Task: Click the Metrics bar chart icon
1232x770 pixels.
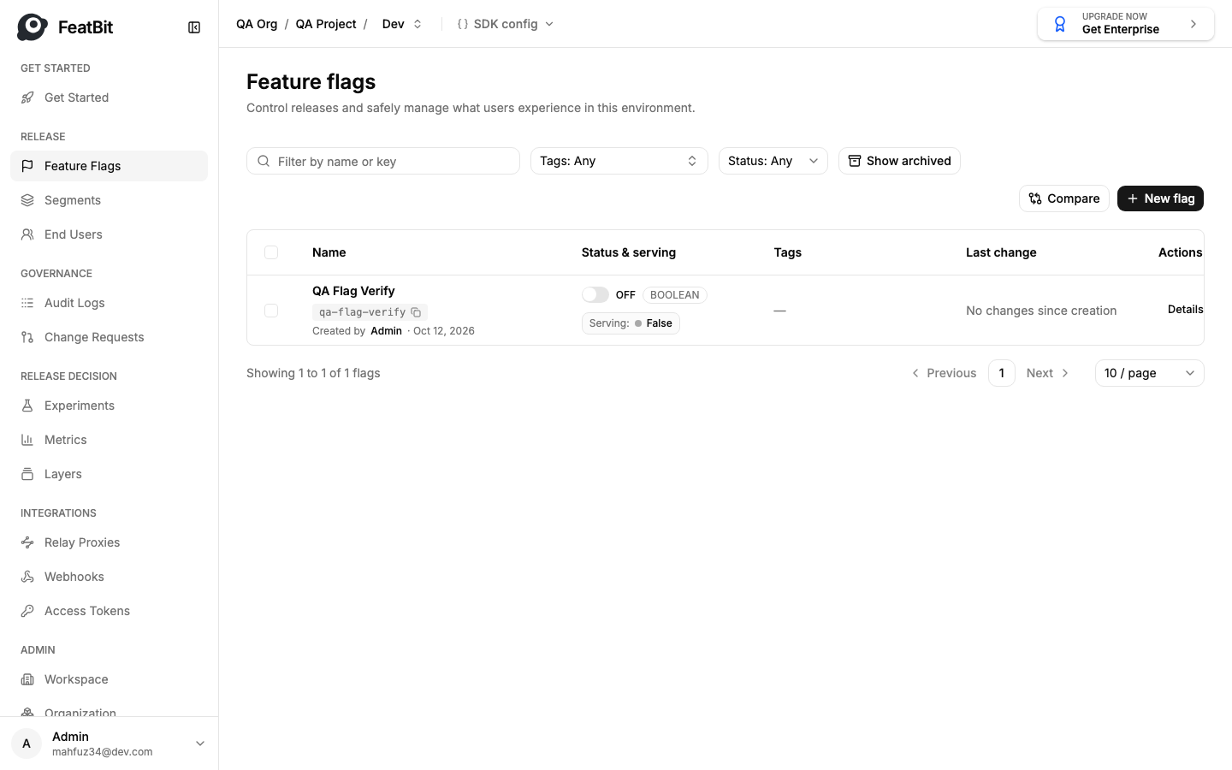Action: pyautogui.click(x=27, y=440)
